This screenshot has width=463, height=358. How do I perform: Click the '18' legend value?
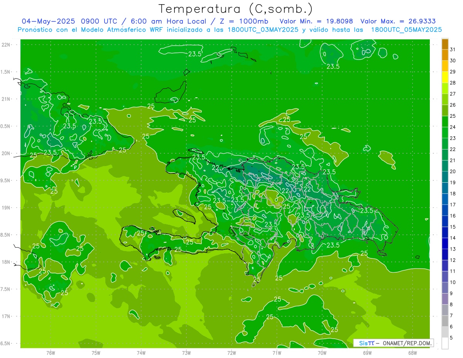coord(453,194)
